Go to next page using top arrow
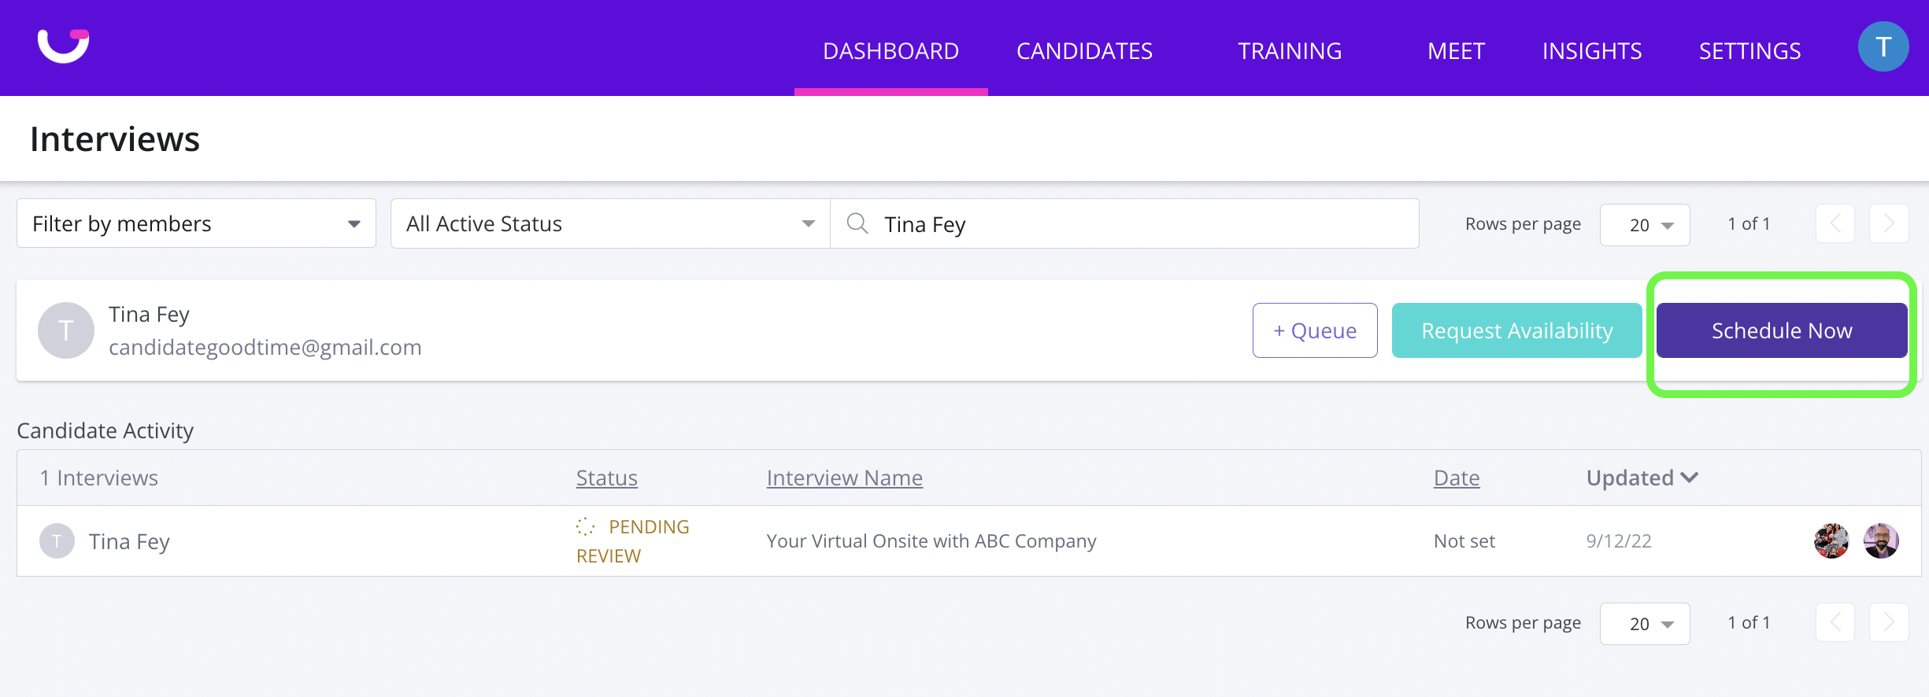The width and height of the screenshot is (1929, 697). click(1888, 224)
